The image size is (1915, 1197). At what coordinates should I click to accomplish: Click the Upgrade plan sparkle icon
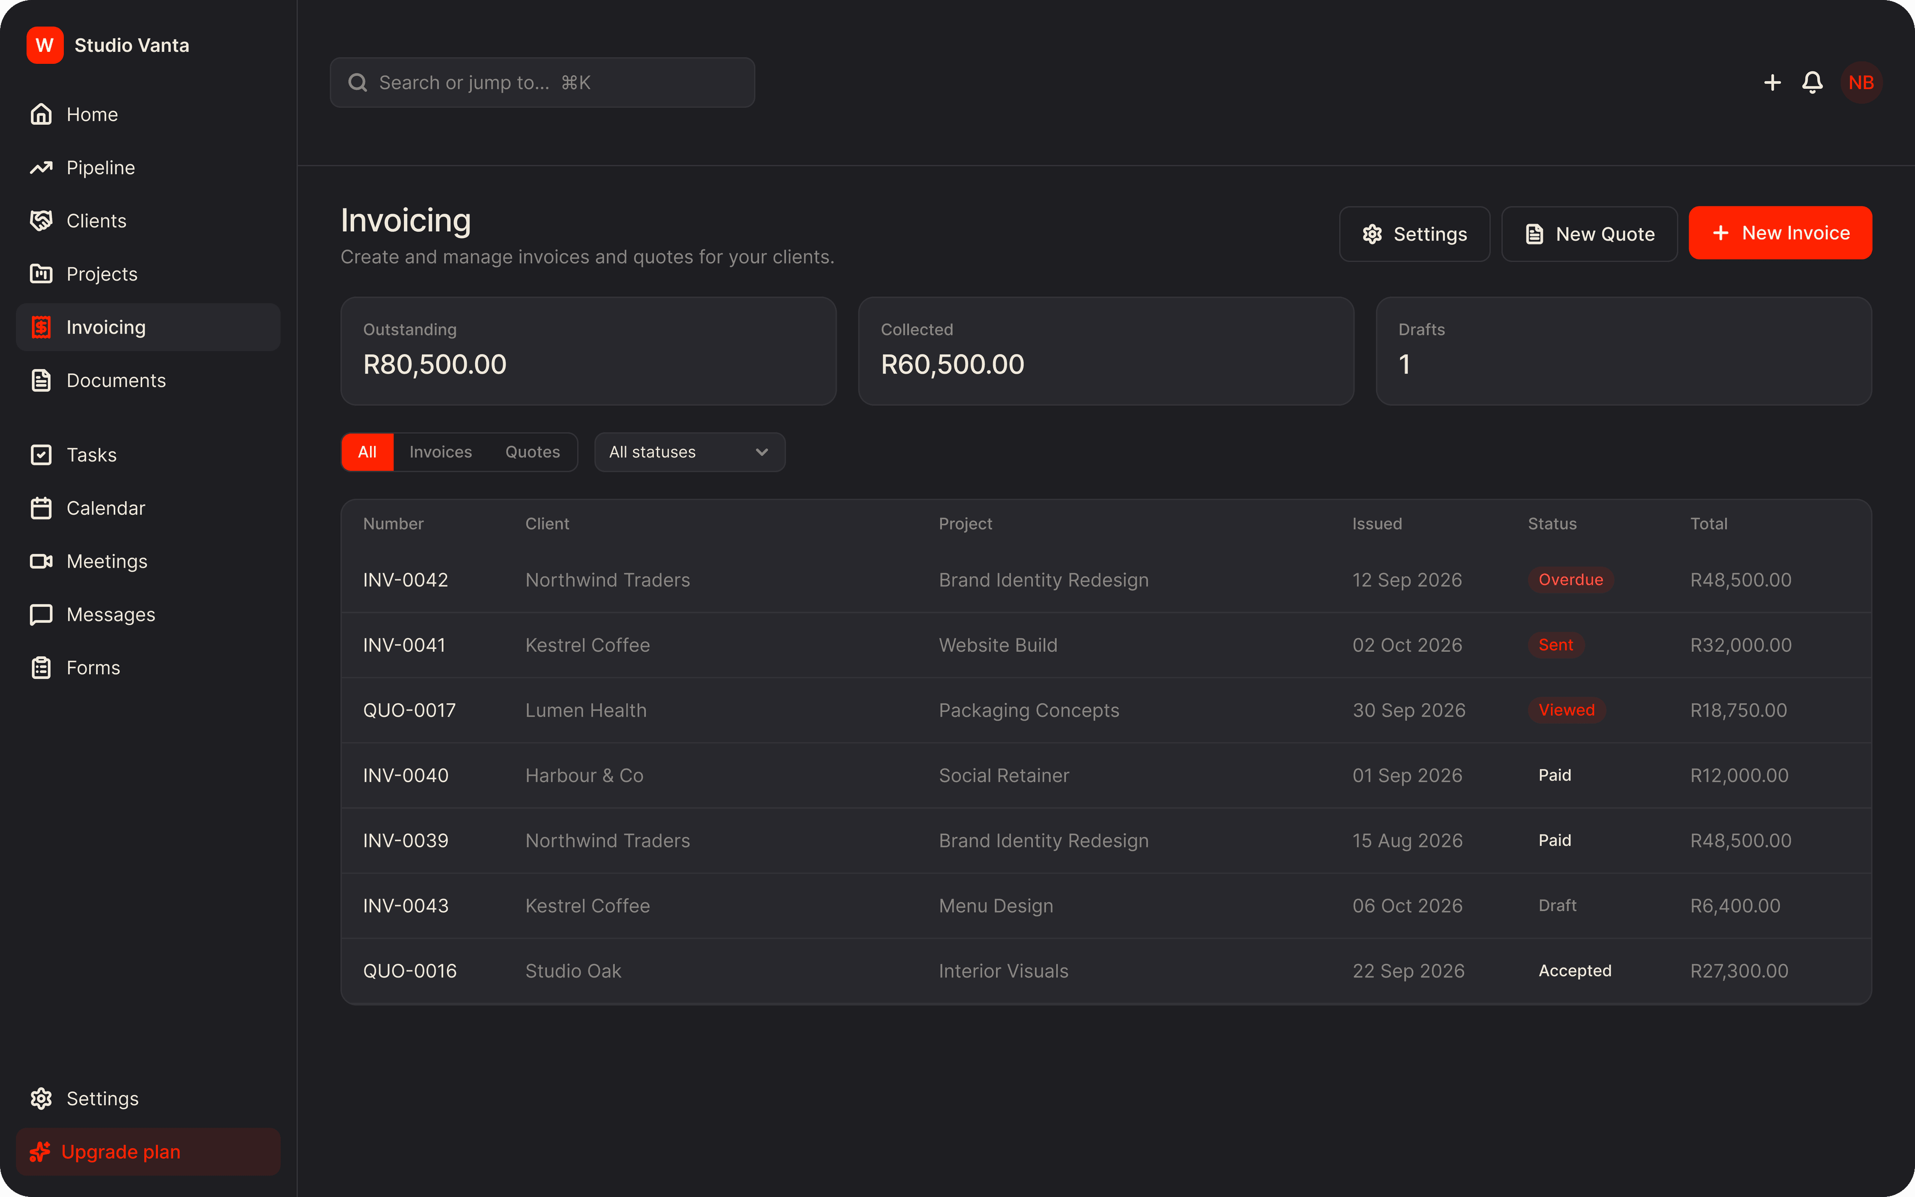(39, 1151)
